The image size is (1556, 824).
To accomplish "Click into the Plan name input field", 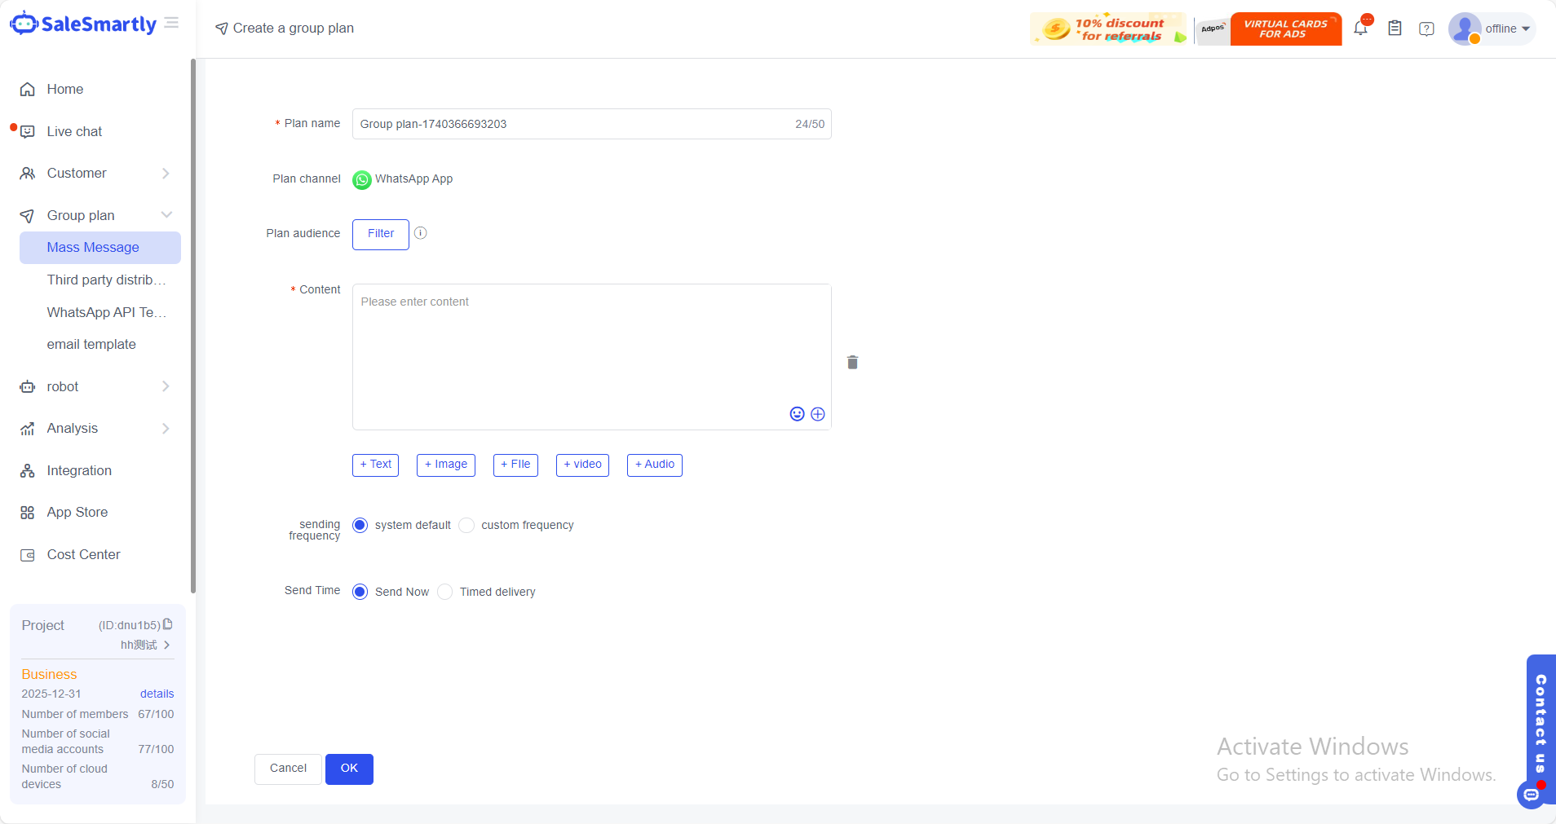I will (x=571, y=124).
